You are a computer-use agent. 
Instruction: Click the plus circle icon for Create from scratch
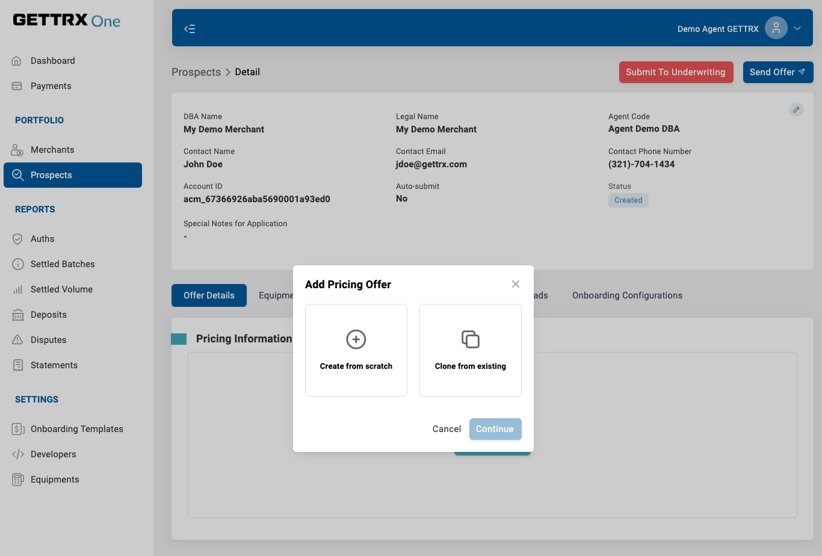point(356,339)
